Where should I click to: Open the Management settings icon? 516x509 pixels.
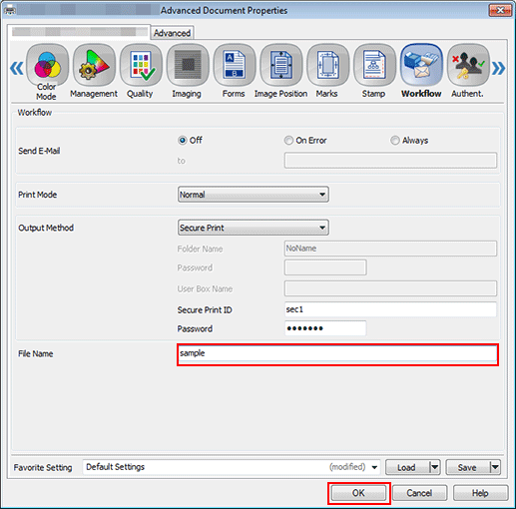94,65
